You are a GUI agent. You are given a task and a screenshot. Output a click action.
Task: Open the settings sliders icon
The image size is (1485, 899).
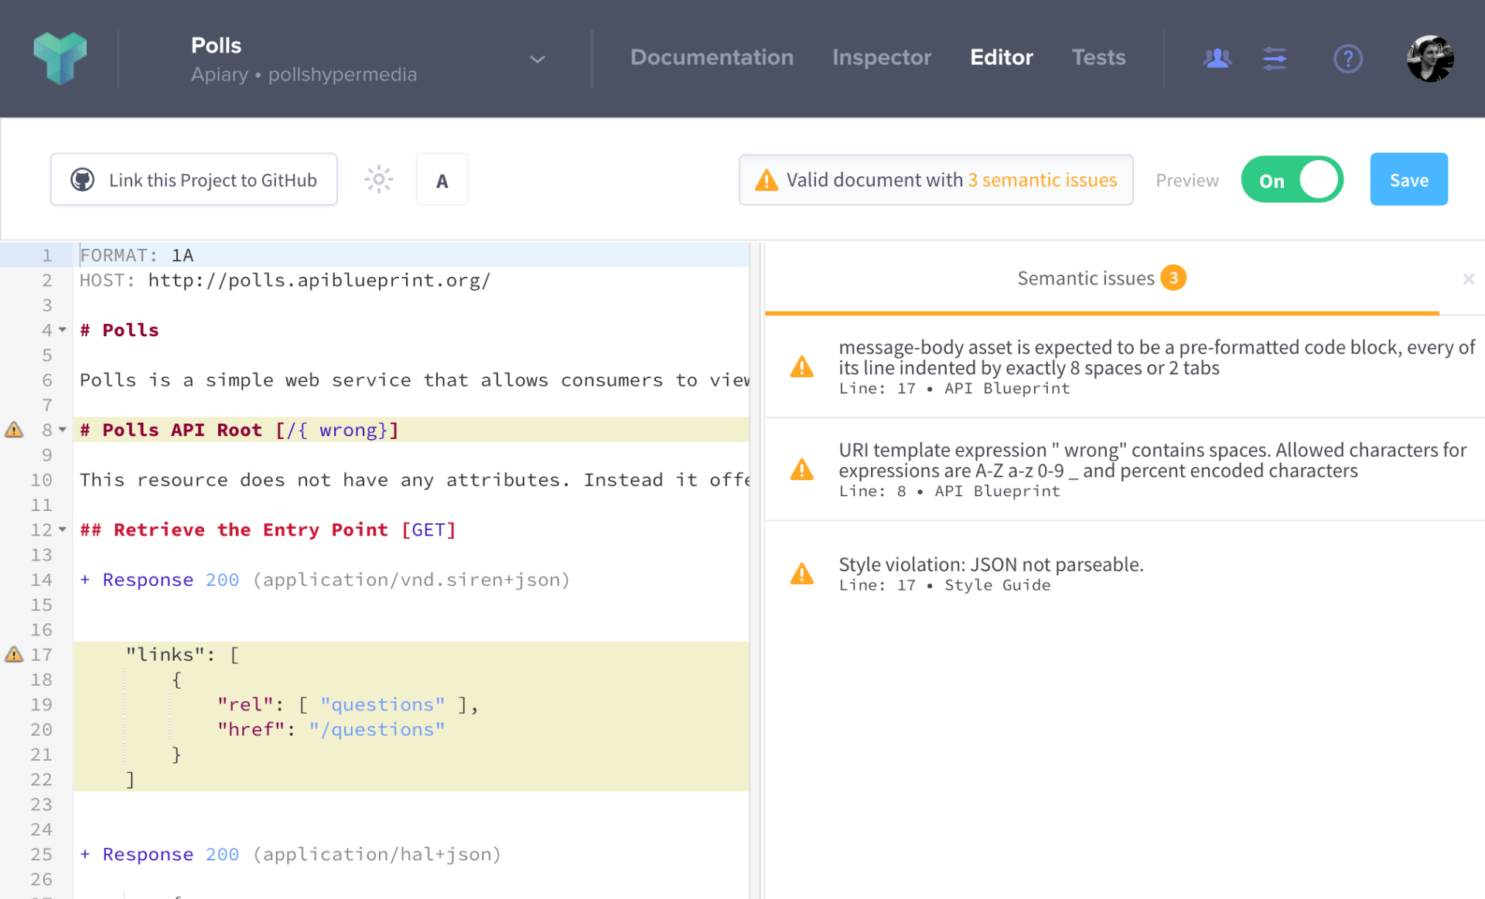1275,58
